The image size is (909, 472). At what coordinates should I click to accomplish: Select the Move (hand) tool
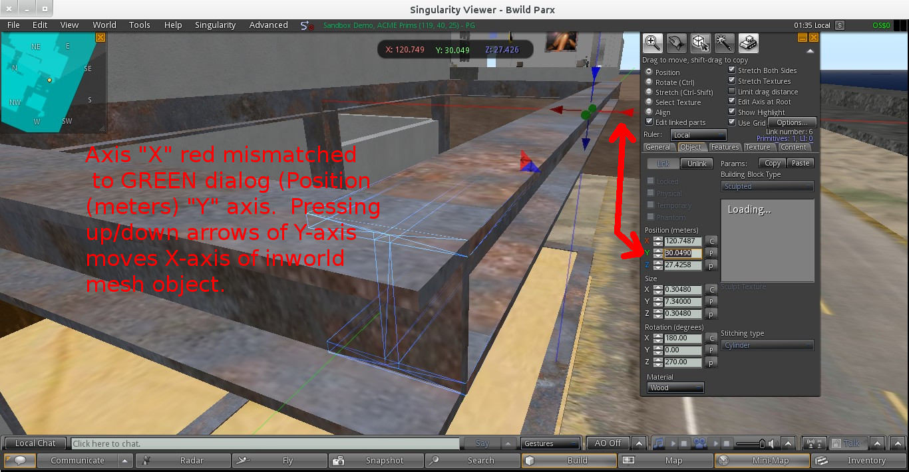(677, 43)
